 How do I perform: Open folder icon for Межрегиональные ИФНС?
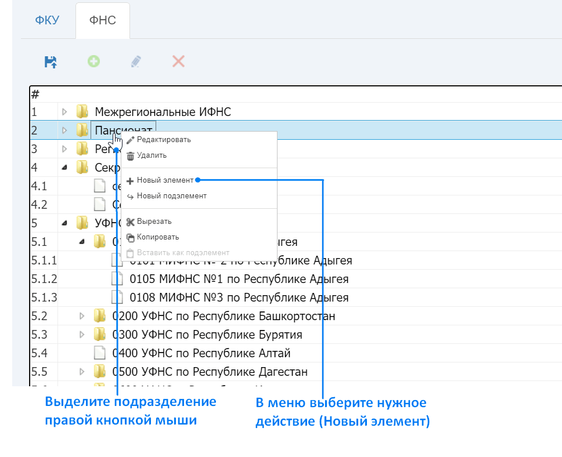(82, 111)
